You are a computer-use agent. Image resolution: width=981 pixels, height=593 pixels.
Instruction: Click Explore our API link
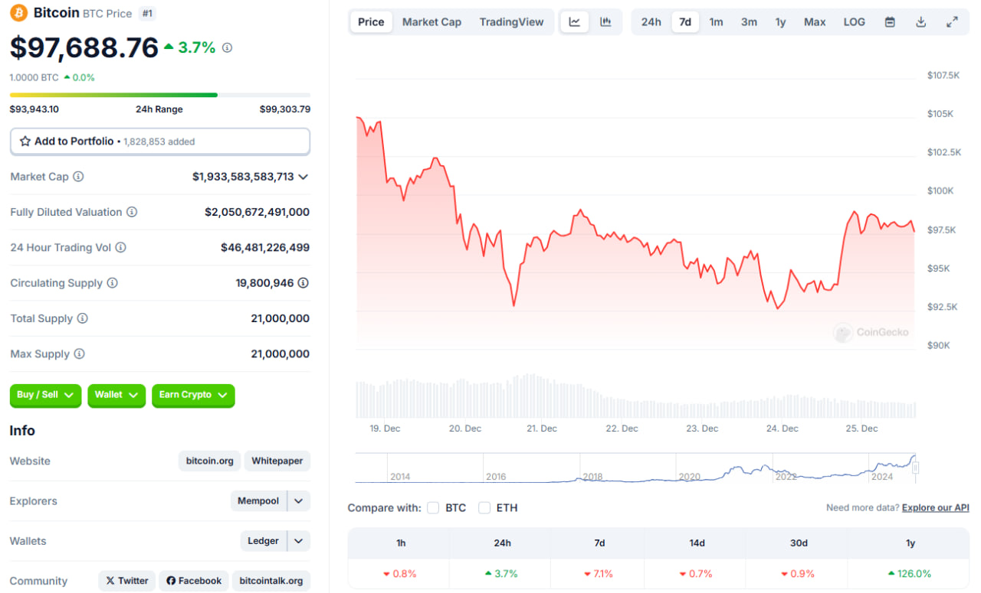point(936,508)
